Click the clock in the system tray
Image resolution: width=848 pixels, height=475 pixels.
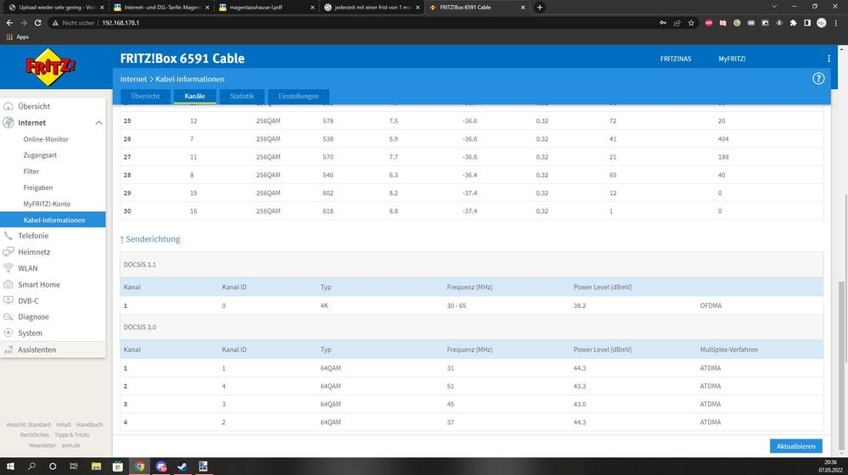831,466
